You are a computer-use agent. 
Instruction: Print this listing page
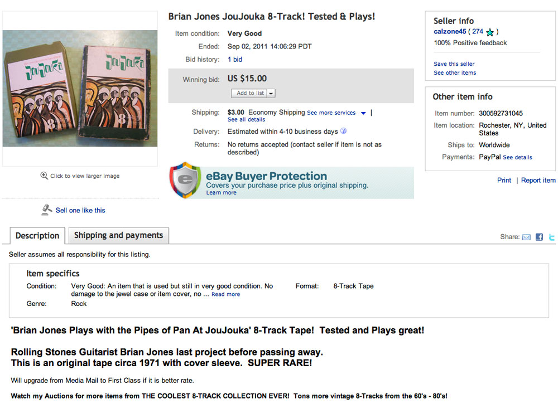click(504, 181)
